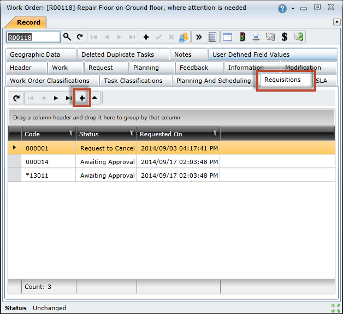The image size is (343, 314).
Task: Open the Planning And Scheduling tab
Action: click(213, 81)
